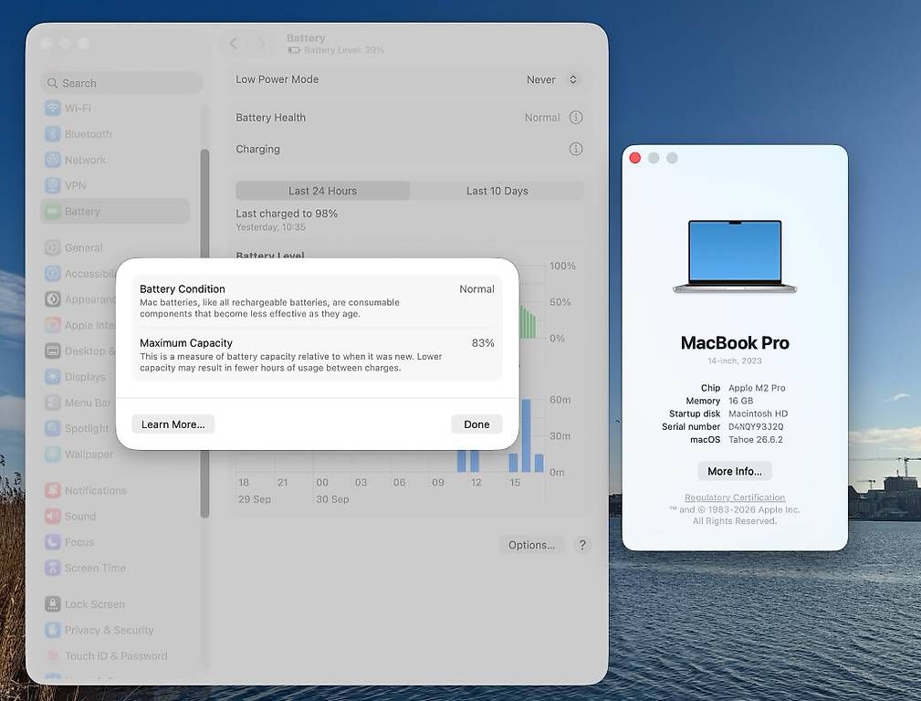Image resolution: width=921 pixels, height=701 pixels.
Task: Open Spotlight settings in the sidebar
Action: pyautogui.click(x=78, y=428)
